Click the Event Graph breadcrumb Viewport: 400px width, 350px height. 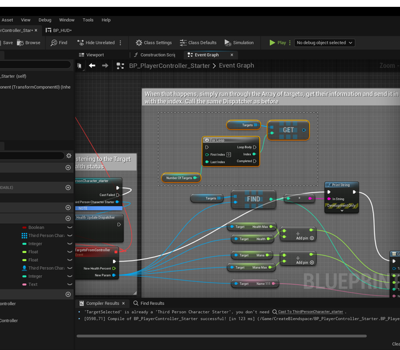point(236,66)
